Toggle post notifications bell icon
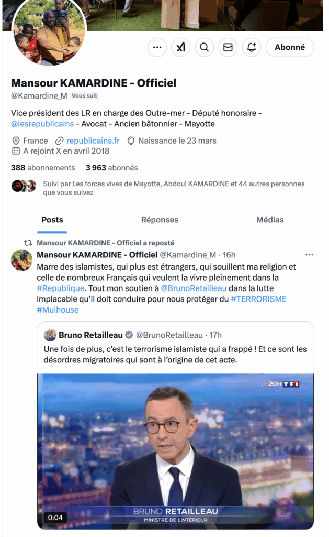The height and width of the screenshot is (537, 329). tap(252, 47)
